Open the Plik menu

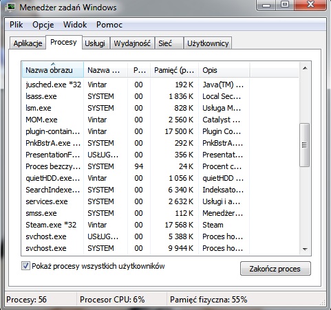[x=17, y=25]
